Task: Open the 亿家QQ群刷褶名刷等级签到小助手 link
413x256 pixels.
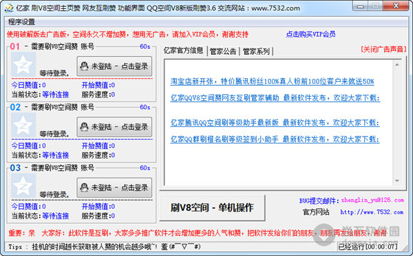Action: point(275,139)
